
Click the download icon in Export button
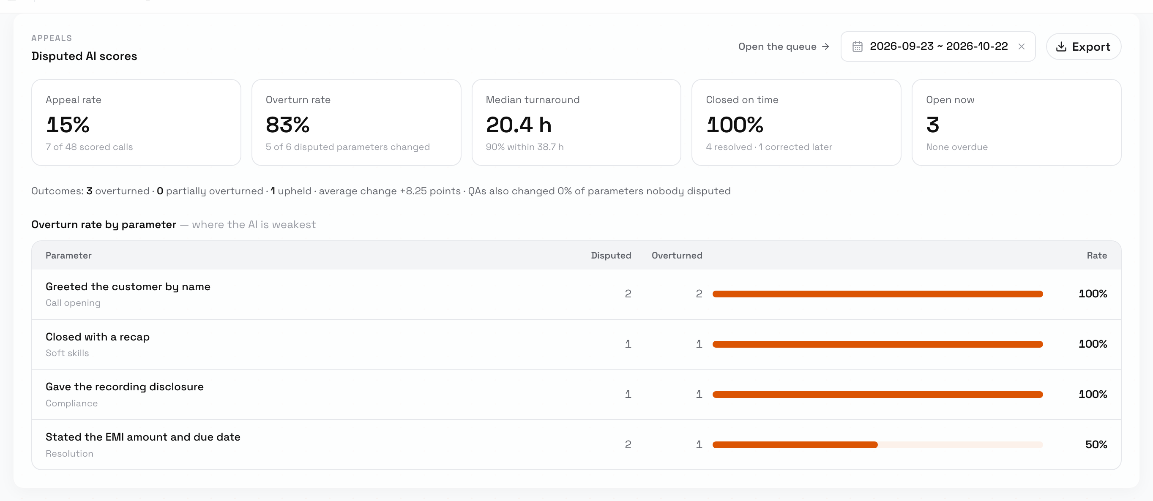[x=1061, y=46]
